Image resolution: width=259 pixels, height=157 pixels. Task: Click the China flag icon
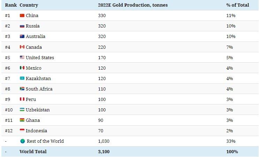coord(22,16)
